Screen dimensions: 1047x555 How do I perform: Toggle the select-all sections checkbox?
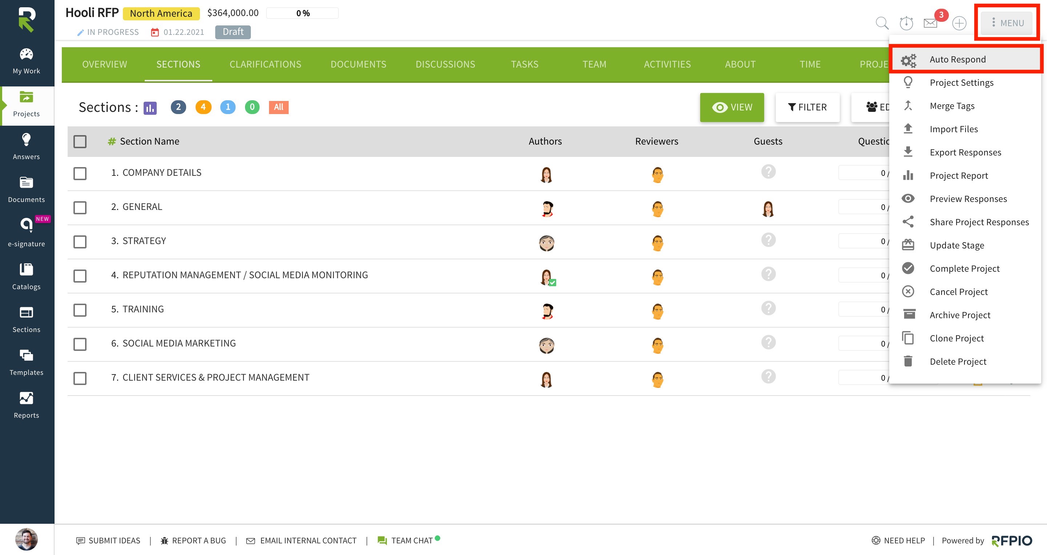[80, 141]
